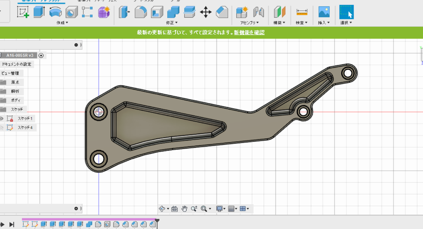The width and height of the screenshot is (423, 229).
Task: Toggle the activate radio button beside A16-005SR v3
Action: pyautogui.click(x=41, y=55)
